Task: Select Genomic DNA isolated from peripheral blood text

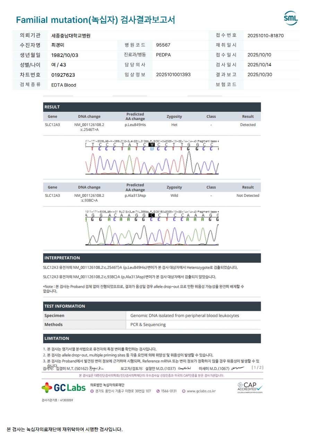Action: click(x=185, y=315)
